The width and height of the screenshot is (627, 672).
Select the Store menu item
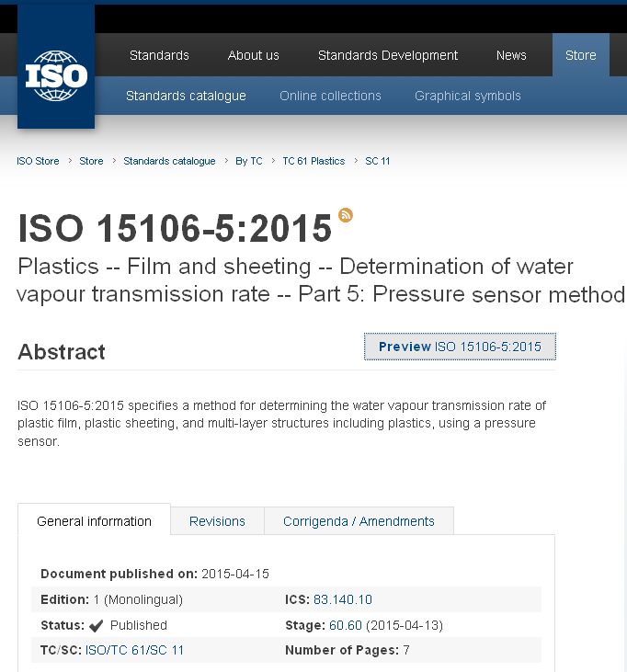tap(580, 55)
